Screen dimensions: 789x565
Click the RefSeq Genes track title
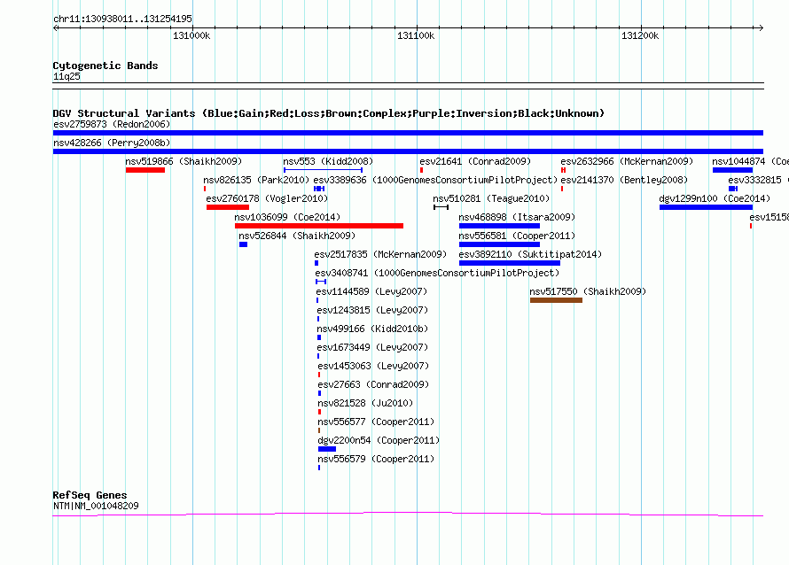(90, 495)
